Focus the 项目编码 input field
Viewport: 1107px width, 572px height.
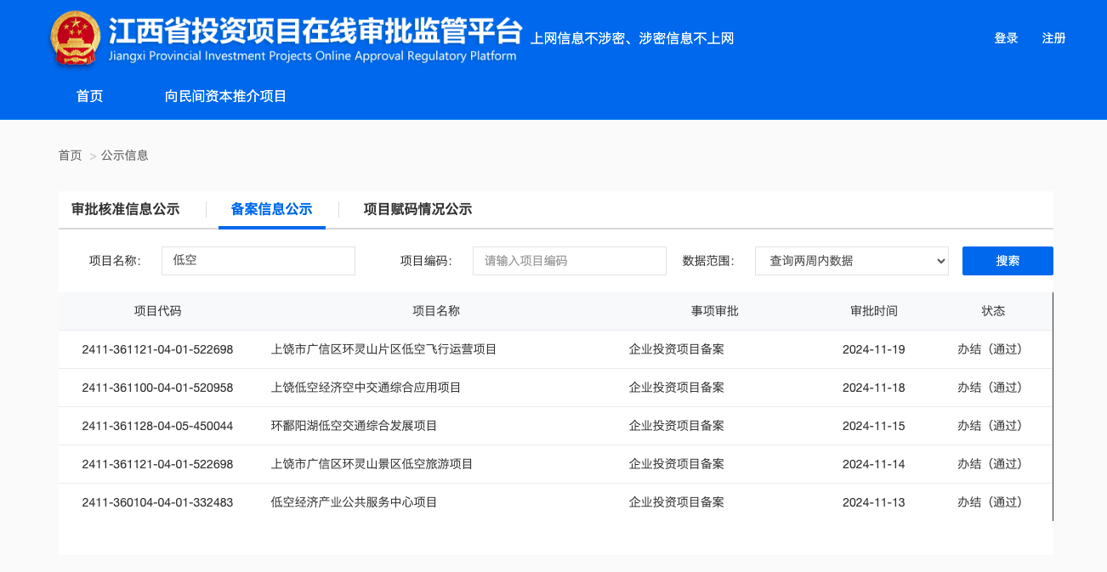point(569,261)
